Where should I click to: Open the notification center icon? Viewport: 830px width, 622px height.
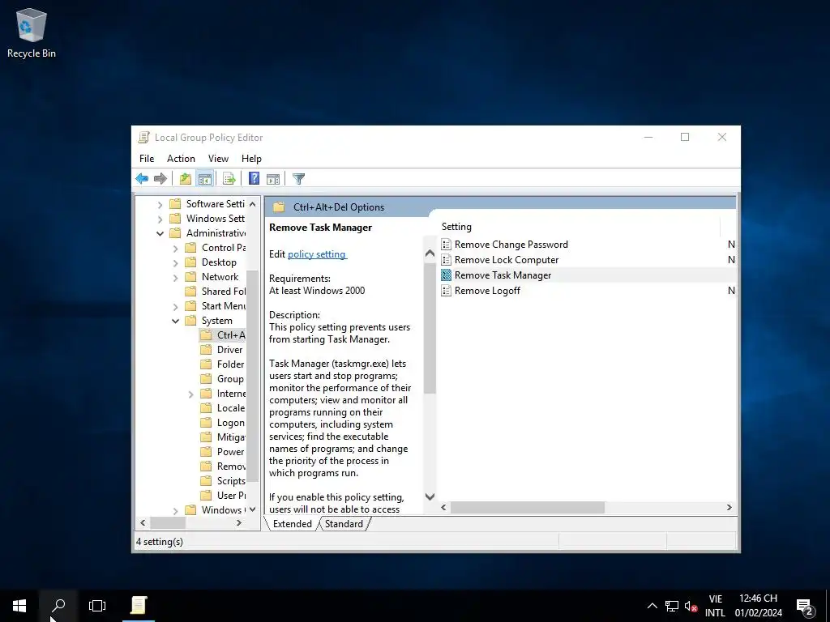point(805,606)
